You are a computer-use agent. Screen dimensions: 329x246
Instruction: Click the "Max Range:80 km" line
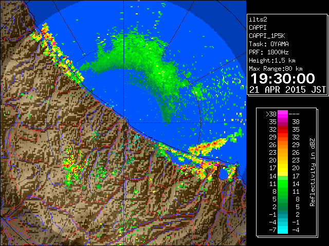(276, 69)
